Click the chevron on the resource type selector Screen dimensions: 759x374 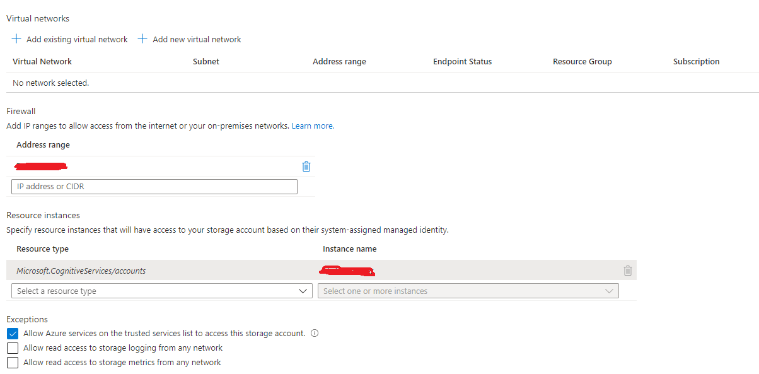(x=303, y=291)
